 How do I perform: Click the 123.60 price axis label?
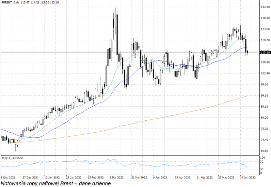265,29
